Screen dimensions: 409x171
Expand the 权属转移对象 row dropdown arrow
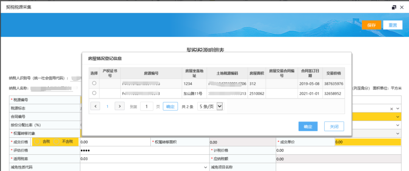398,134
